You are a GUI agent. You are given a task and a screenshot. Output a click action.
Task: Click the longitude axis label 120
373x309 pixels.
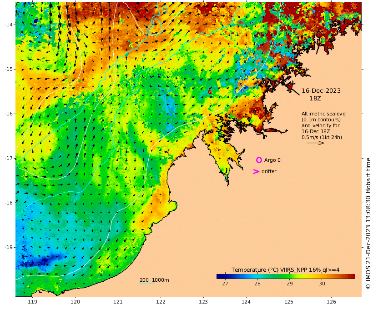click(75, 302)
